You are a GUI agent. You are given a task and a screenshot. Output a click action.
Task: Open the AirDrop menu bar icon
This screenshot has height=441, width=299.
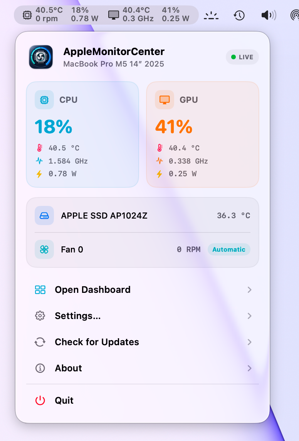[x=295, y=15]
